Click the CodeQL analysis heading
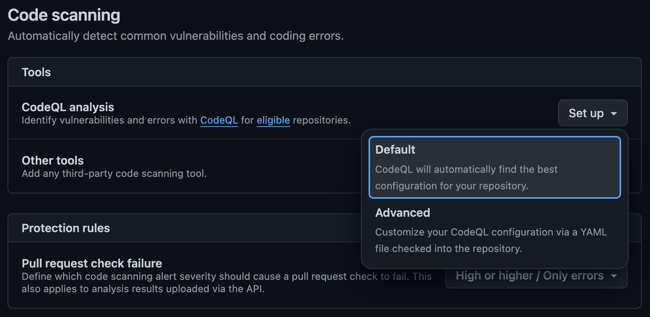The height and width of the screenshot is (317, 650). (68, 107)
